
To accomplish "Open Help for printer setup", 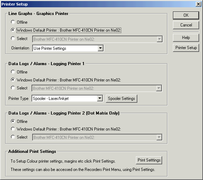I will tap(186, 38).
